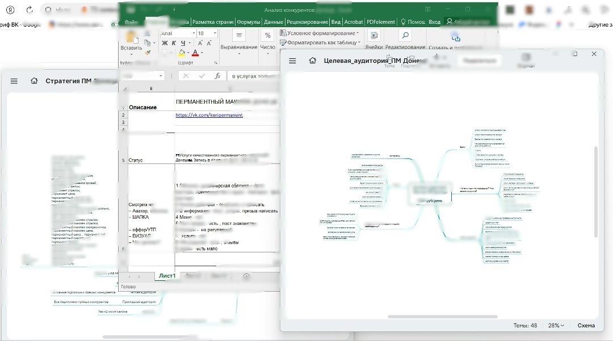This screenshot has height=341, width=613.
Task: Open the vk.com/keripermanent hyperlink
Action: pos(209,115)
